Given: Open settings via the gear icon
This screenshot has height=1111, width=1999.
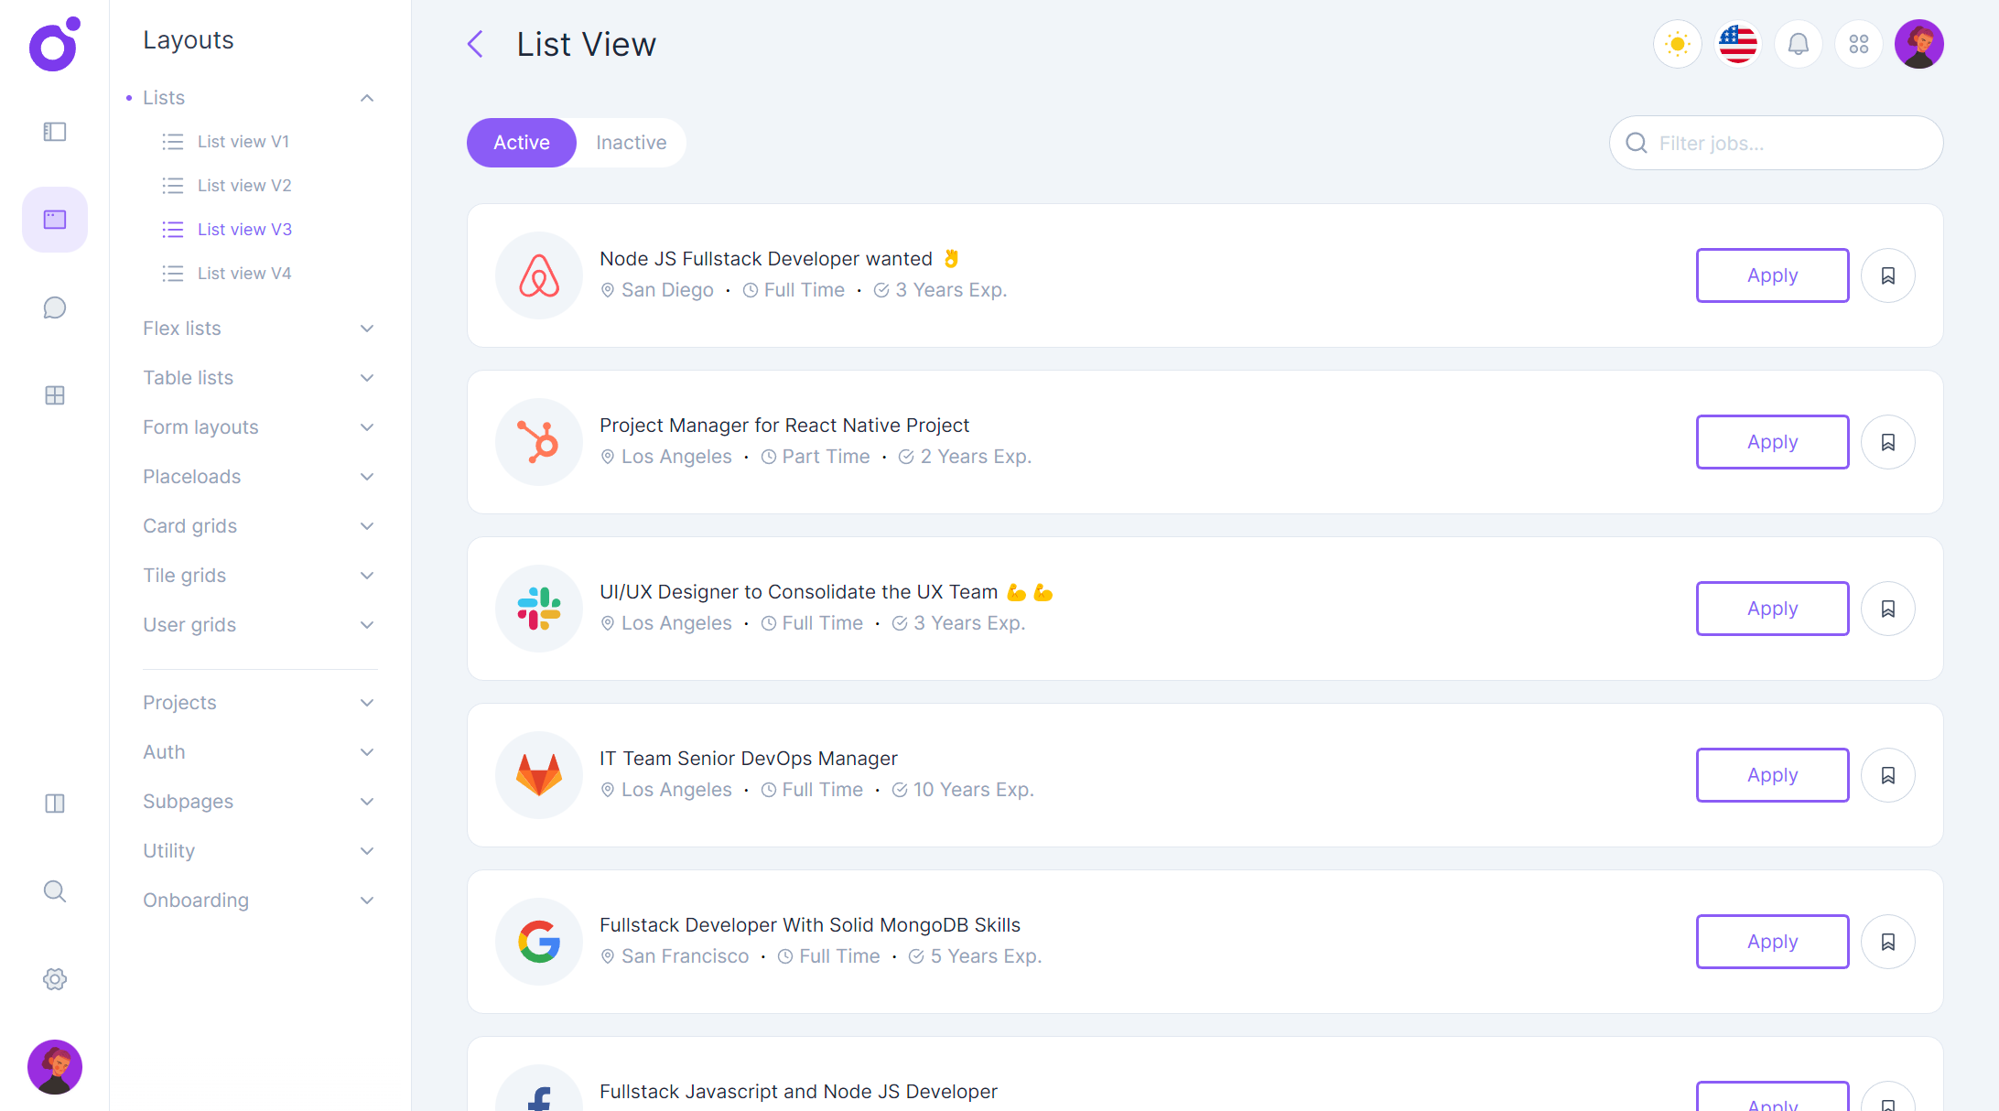Looking at the screenshot, I should click(x=54, y=978).
